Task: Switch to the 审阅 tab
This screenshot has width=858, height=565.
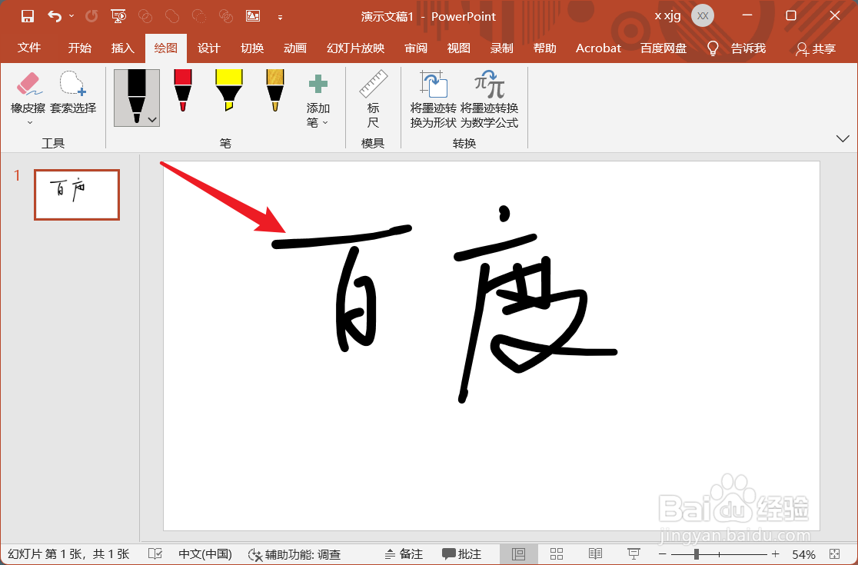Action: tap(416, 48)
